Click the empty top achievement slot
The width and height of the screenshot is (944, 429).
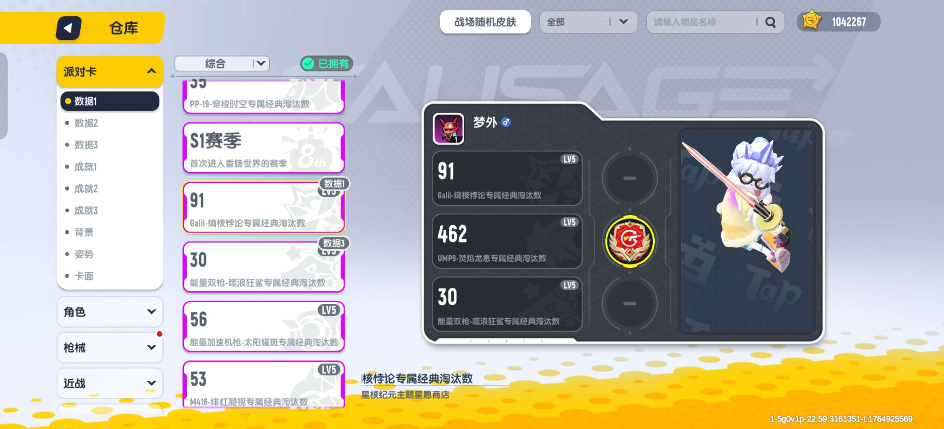pyautogui.click(x=629, y=178)
